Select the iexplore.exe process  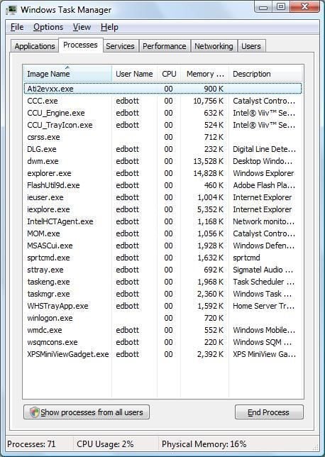(x=162, y=209)
